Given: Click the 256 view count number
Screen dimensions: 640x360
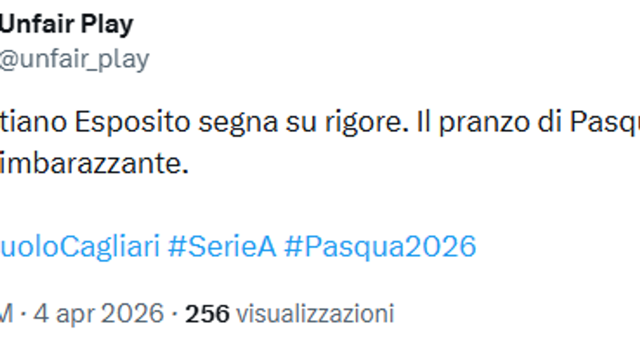Looking at the screenshot, I should coord(207,313).
